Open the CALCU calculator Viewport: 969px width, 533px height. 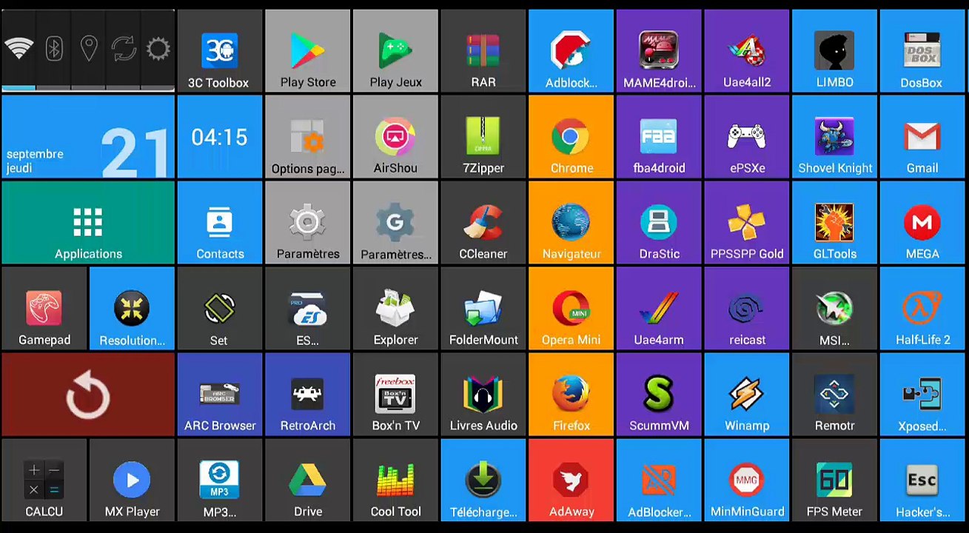pos(44,480)
